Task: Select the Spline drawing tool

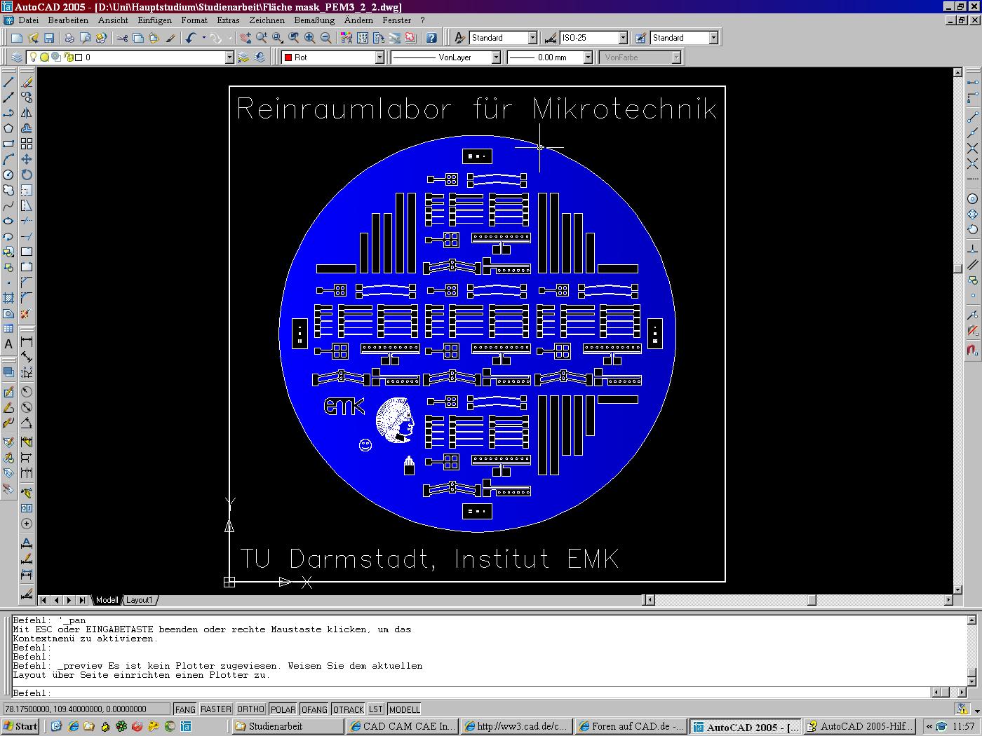Action: [8, 205]
